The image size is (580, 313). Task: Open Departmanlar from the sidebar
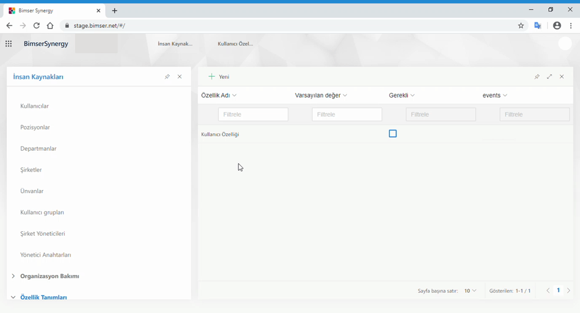(38, 149)
